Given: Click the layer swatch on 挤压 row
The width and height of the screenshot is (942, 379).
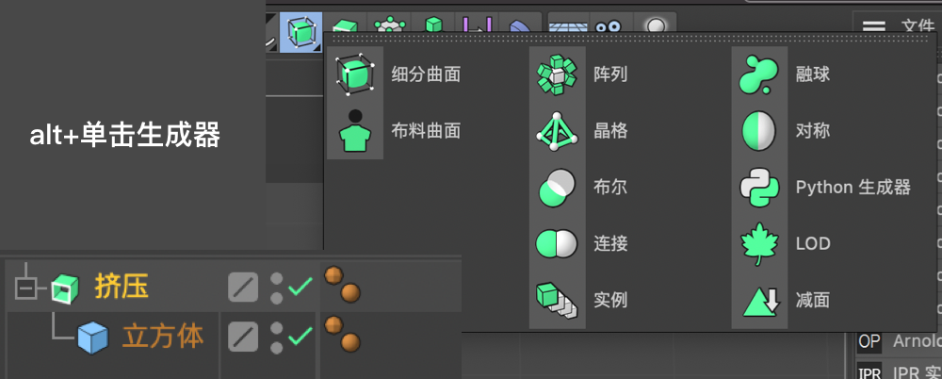Looking at the screenshot, I should coord(243,287).
